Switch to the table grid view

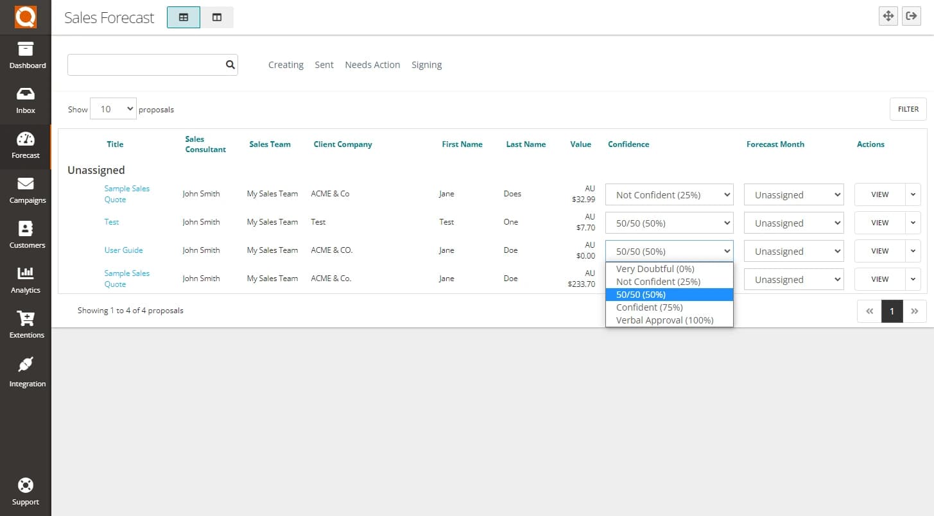pos(184,17)
